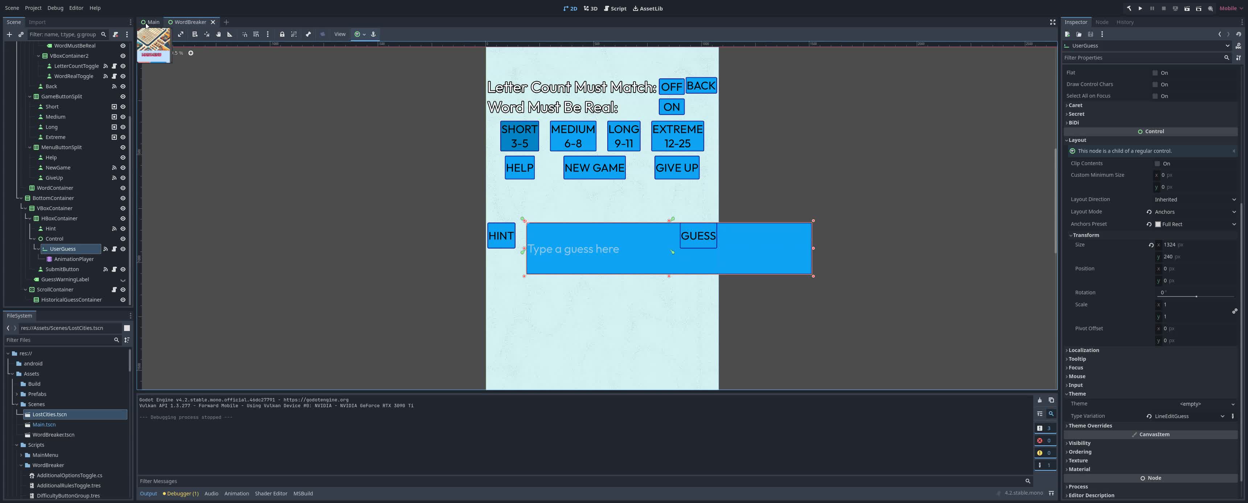The image size is (1248, 503).
Task: Lock the selected node using the padlock icon
Action: [283, 34]
